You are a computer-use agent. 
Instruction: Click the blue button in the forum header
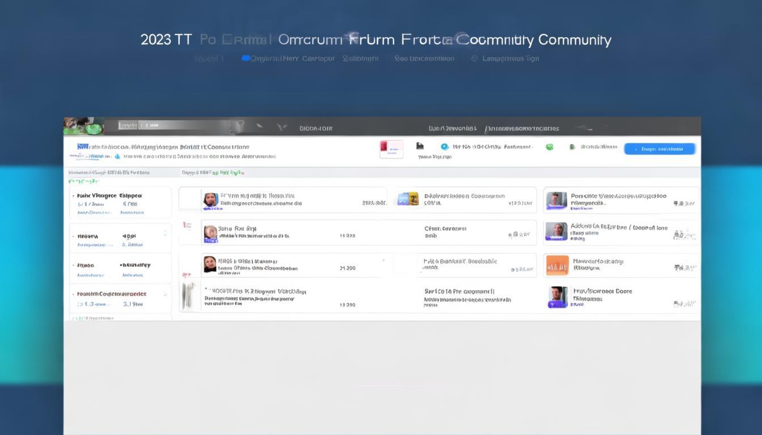(659, 149)
